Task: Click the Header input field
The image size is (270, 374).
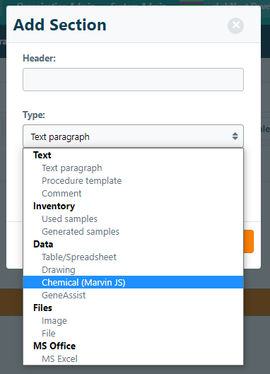Action: 133,79
